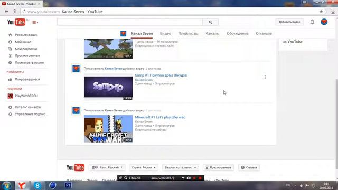Switch to the Каналы tab
The image size is (338, 190).
[x=212, y=34]
